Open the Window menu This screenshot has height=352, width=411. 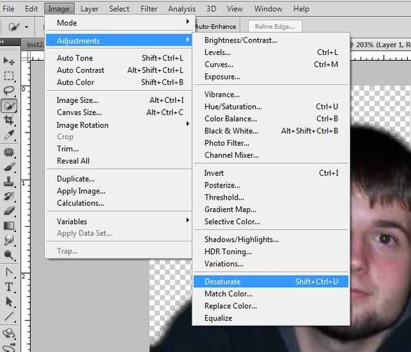tap(268, 9)
